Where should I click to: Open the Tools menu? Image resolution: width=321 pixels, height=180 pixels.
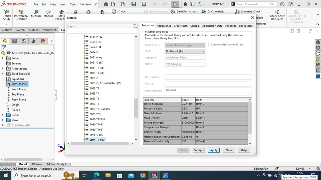pyautogui.click(x=73, y=4)
